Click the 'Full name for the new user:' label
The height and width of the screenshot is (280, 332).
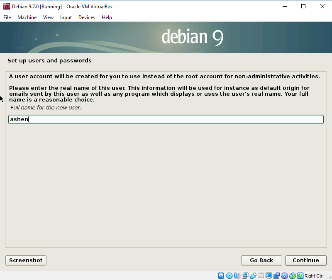(46, 108)
